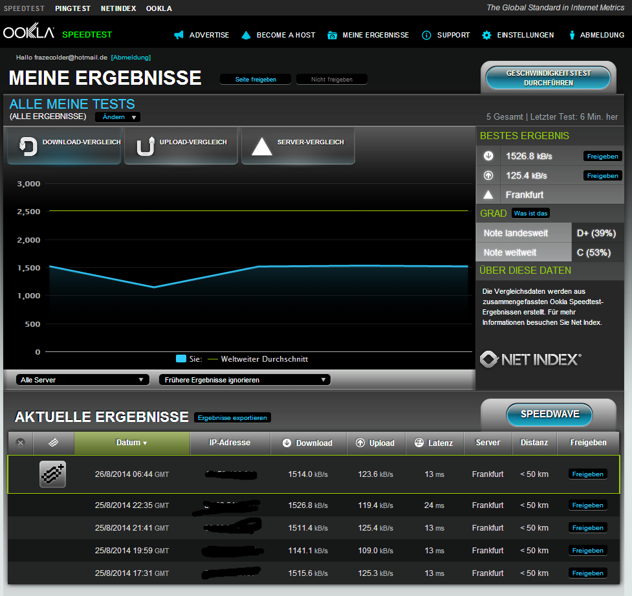Viewport: 632px width, 596px height.
Task: Click the 24 ms latency value
Action: [x=434, y=505]
